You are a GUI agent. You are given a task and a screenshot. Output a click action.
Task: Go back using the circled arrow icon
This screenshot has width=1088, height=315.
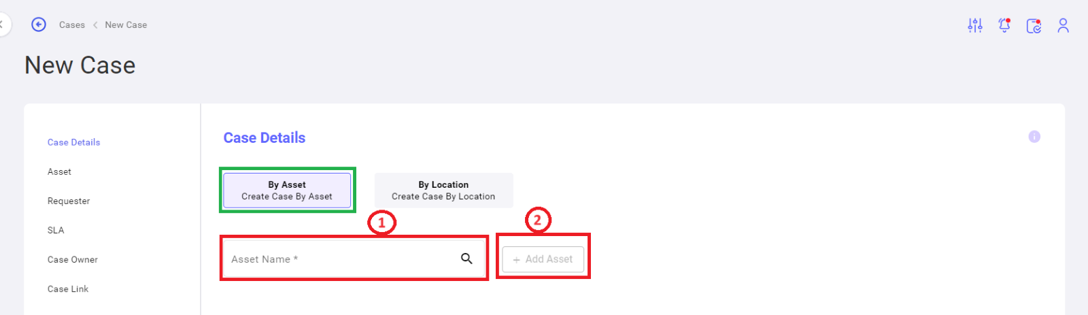coord(39,24)
